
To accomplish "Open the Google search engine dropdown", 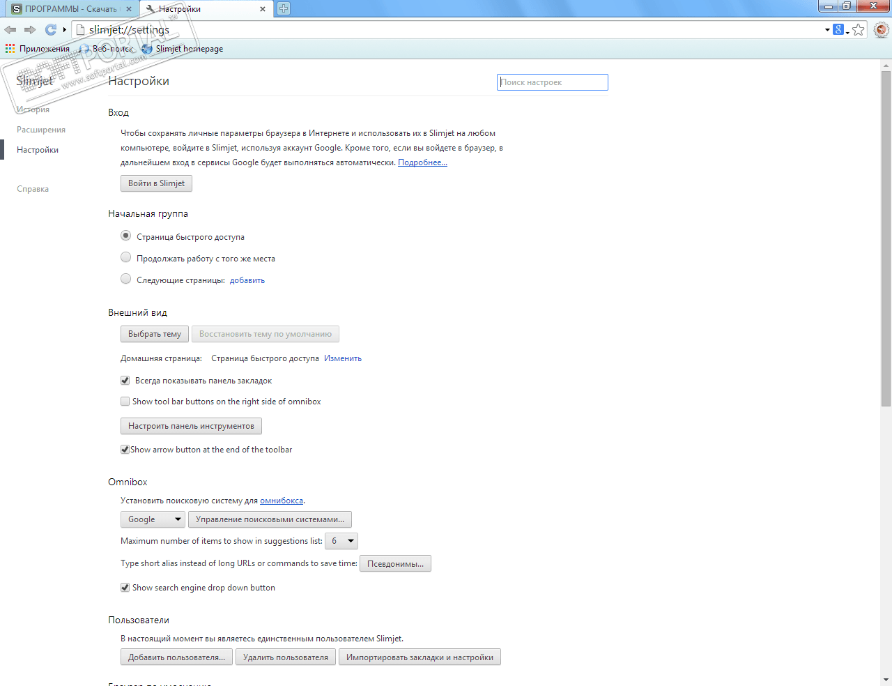I will tap(153, 519).
